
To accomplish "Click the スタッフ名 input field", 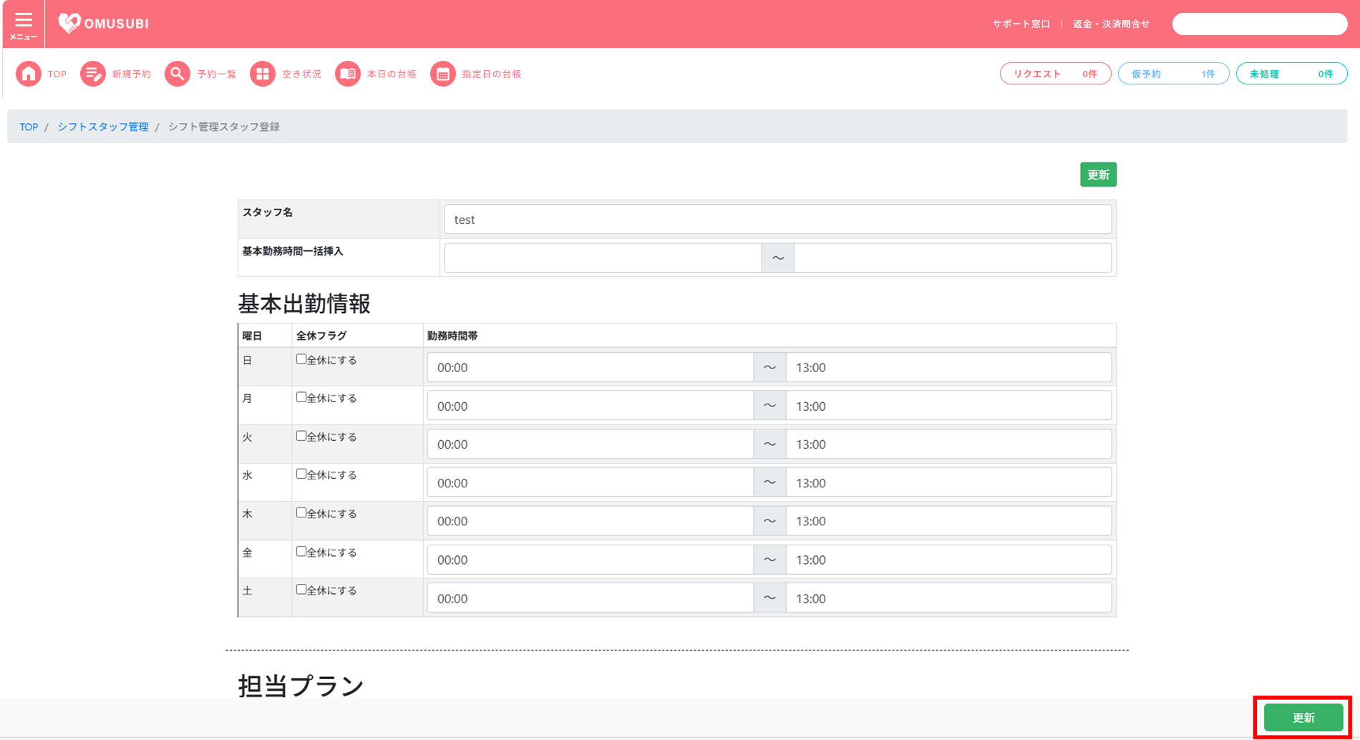I will [x=777, y=219].
